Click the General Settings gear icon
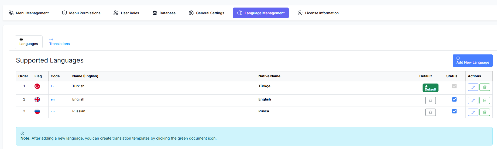 [191, 13]
